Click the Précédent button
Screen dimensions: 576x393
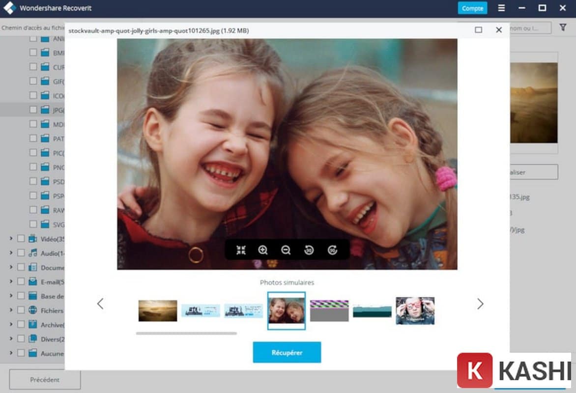point(44,379)
